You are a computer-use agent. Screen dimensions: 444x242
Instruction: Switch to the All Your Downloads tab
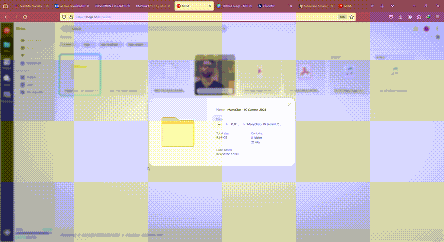[x=72, y=6]
